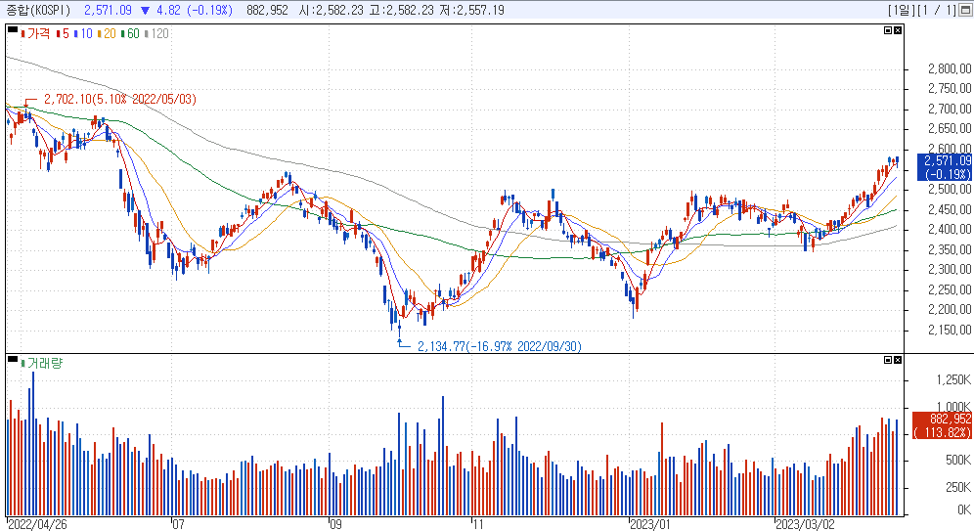The image size is (974, 531).
Task: Click the [1 / 1] page indicator
Action: click(936, 10)
